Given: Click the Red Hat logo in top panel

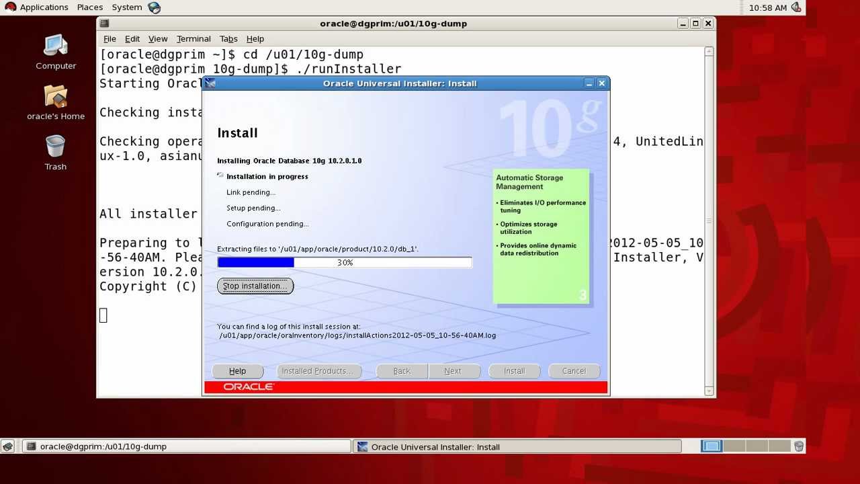Looking at the screenshot, I should (10, 7).
